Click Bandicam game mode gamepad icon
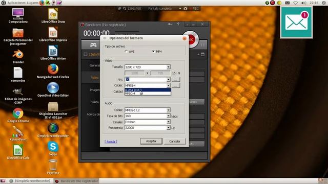The width and height of the screenshot is (328, 184). pos(93,45)
